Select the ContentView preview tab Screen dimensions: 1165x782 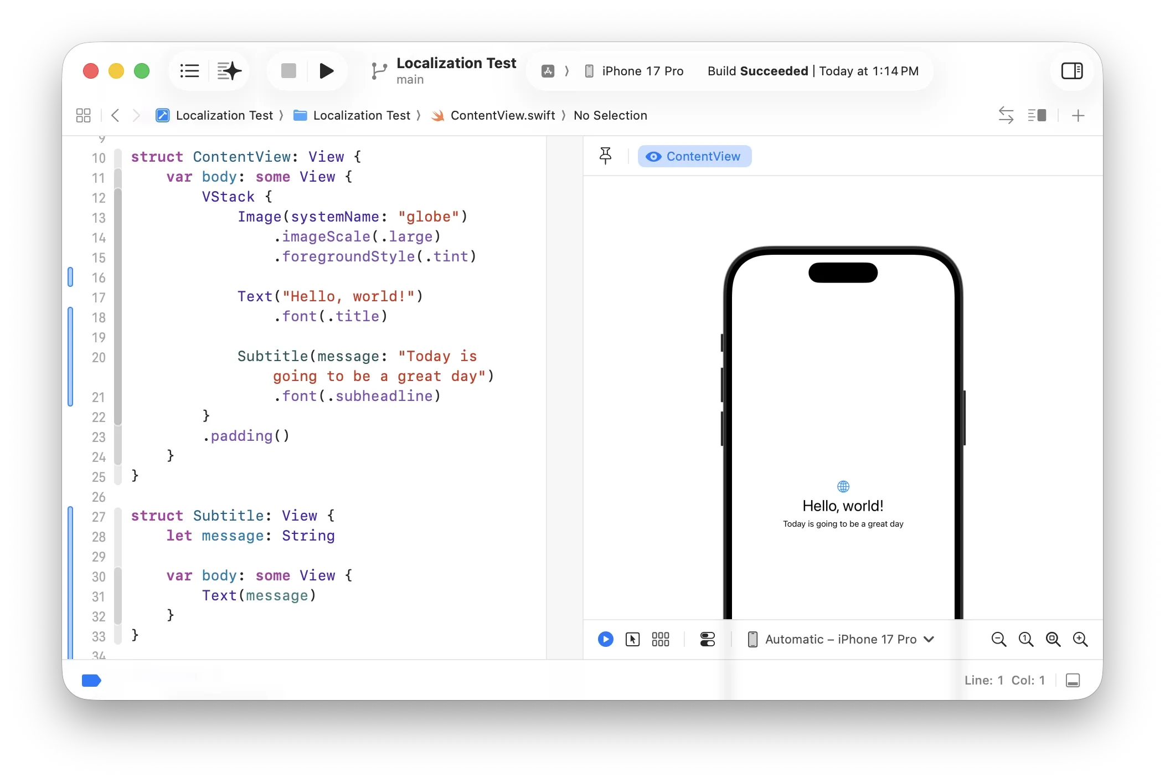(x=694, y=156)
